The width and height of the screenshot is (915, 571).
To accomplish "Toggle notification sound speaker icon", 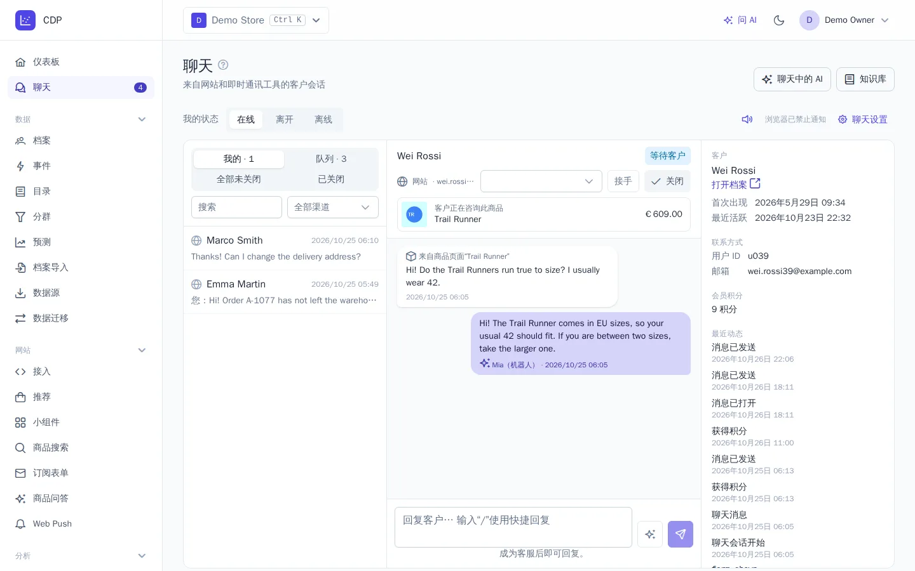I will (x=747, y=119).
